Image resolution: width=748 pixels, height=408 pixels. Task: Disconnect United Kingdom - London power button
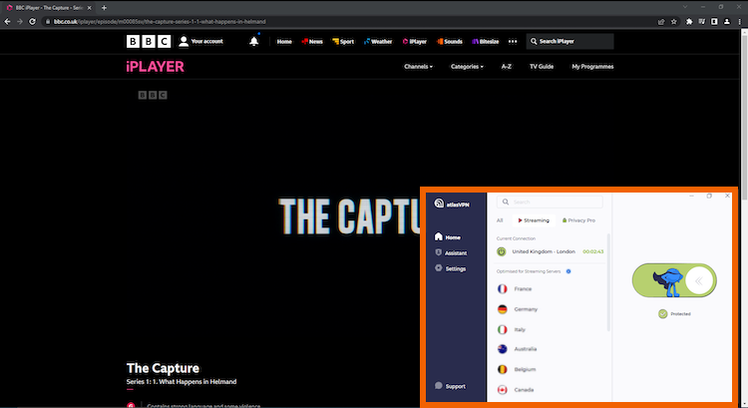(502, 251)
